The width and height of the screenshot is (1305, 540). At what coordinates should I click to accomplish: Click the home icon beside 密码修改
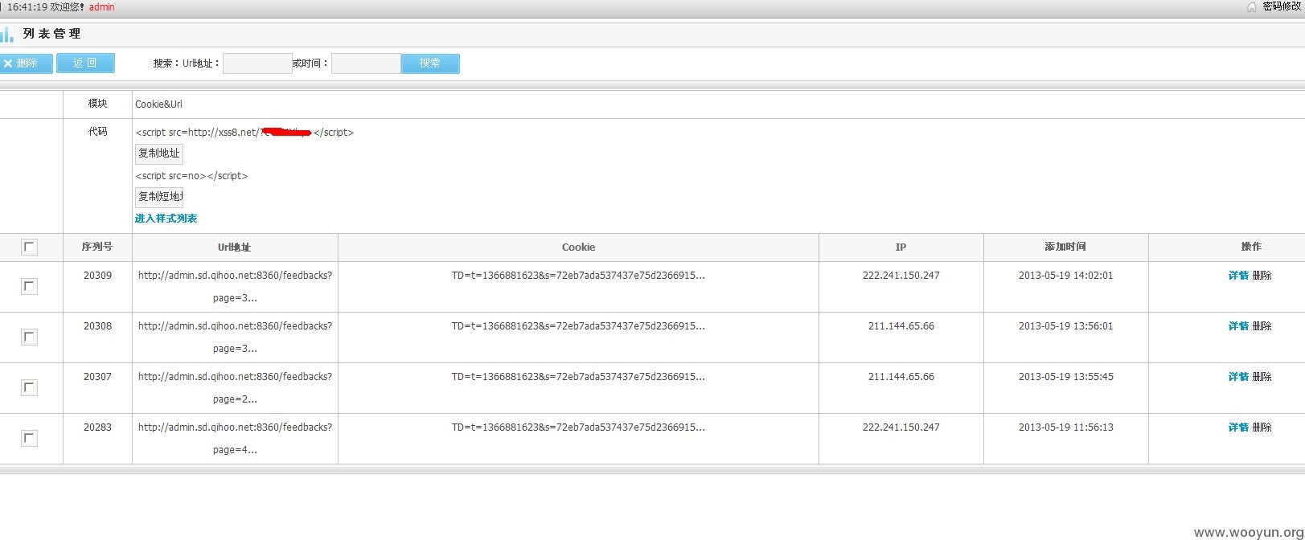pyautogui.click(x=1251, y=6)
